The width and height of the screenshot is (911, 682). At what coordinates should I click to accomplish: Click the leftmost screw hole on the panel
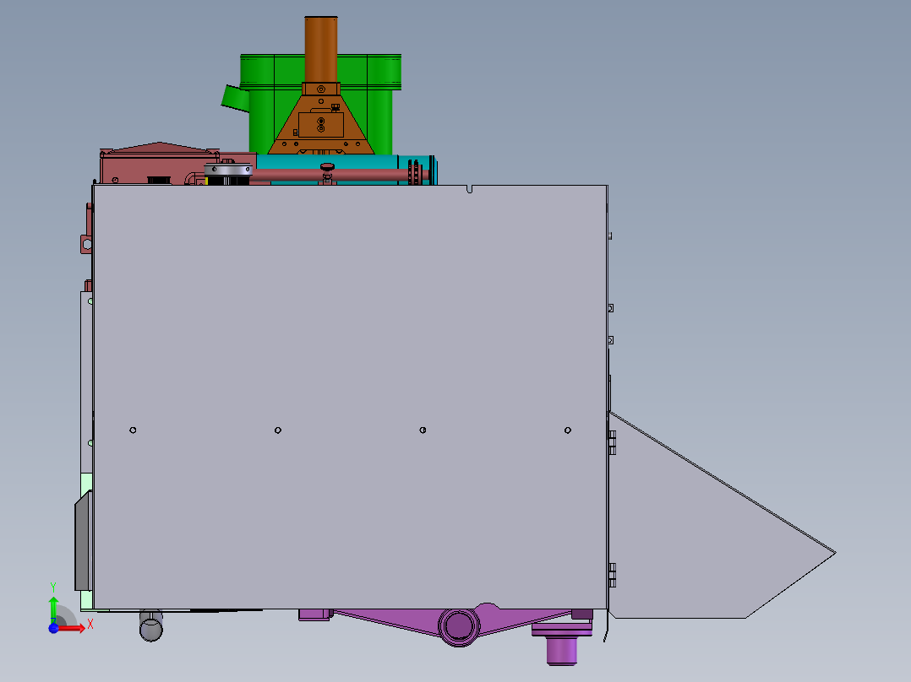click(133, 429)
